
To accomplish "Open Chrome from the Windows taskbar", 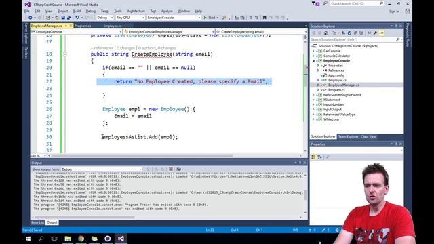I will (x=81, y=239).
